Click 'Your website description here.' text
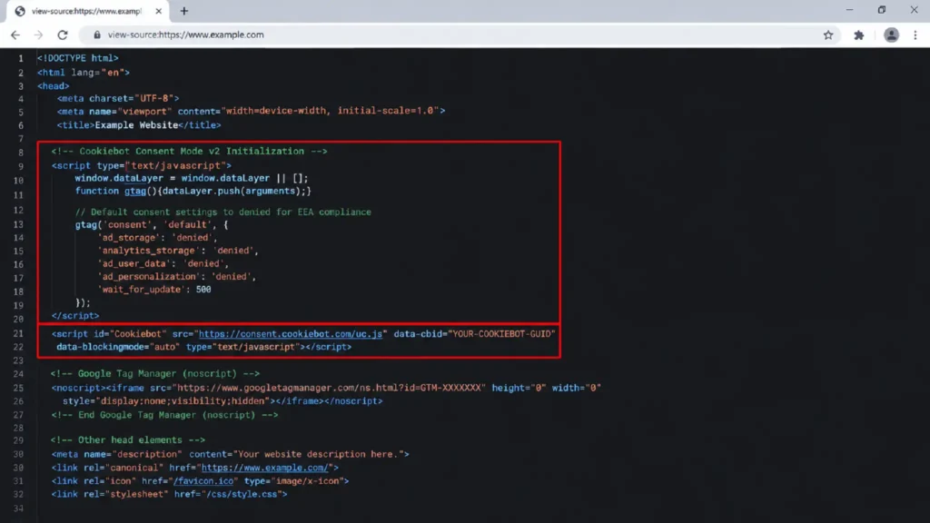Viewport: 930px width, 523px height. click(319, 454)
